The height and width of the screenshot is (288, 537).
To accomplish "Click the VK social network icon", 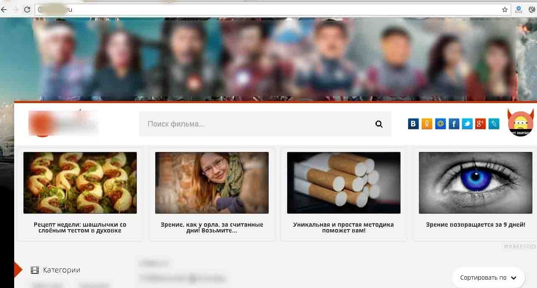I will (x=413, y=124).
